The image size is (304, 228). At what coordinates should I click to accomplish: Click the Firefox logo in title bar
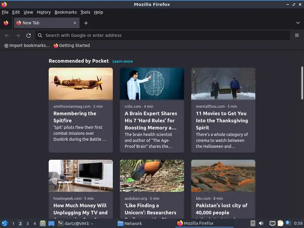pos(4,4)
